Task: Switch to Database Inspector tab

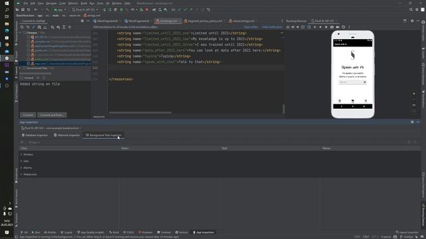Action: click(x=35, y=135)
